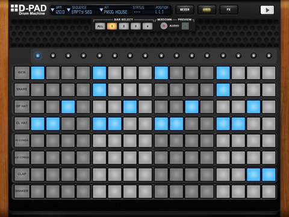Click the green preview play button
Viewport: 289px width, 217px height.
tap(185, 26)
